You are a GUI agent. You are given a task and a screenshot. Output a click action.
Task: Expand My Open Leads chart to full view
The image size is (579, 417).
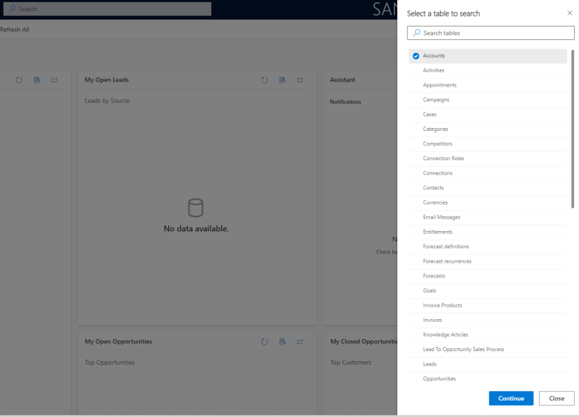click(x=300, y=80)
